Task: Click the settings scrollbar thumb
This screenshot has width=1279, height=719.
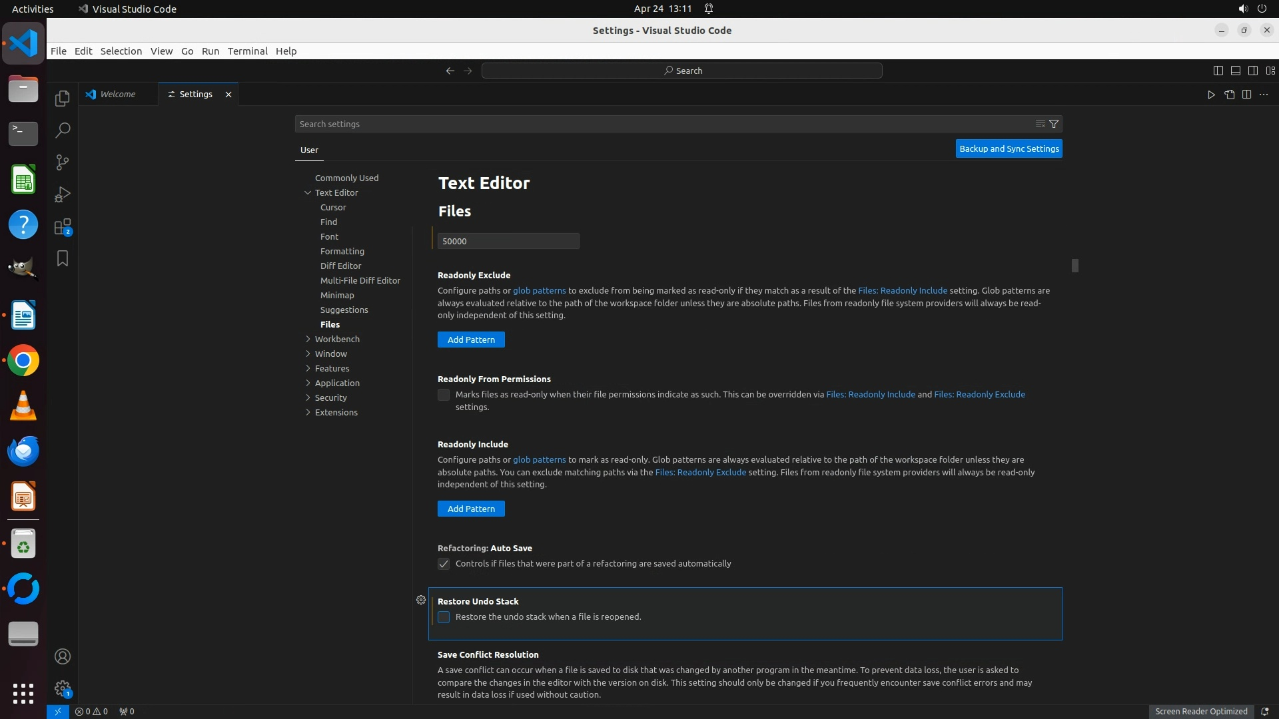Action: 1074,266
